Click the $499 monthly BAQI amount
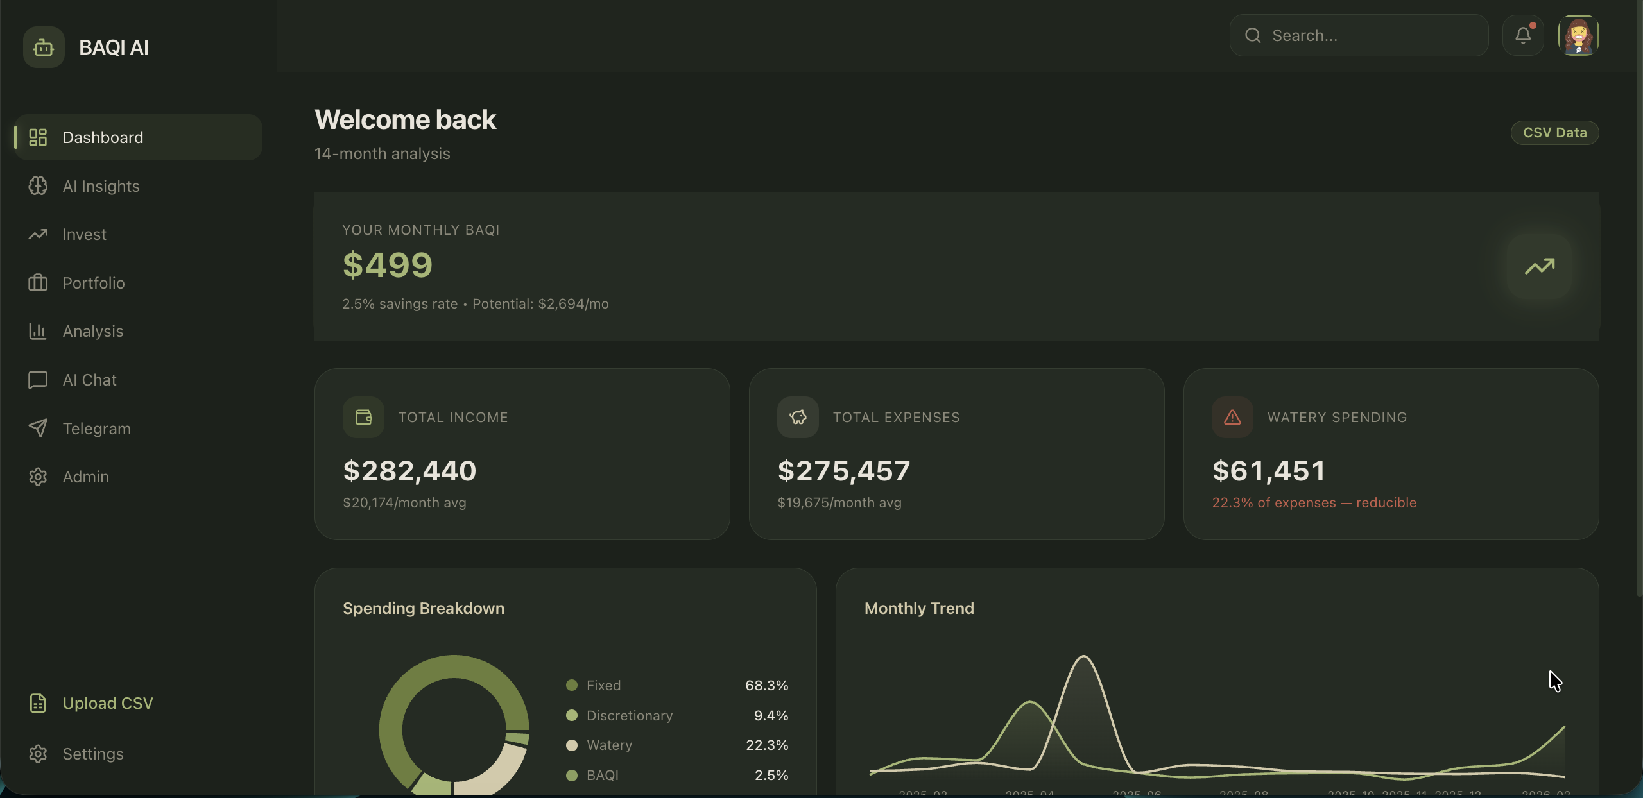 [388, 265]
